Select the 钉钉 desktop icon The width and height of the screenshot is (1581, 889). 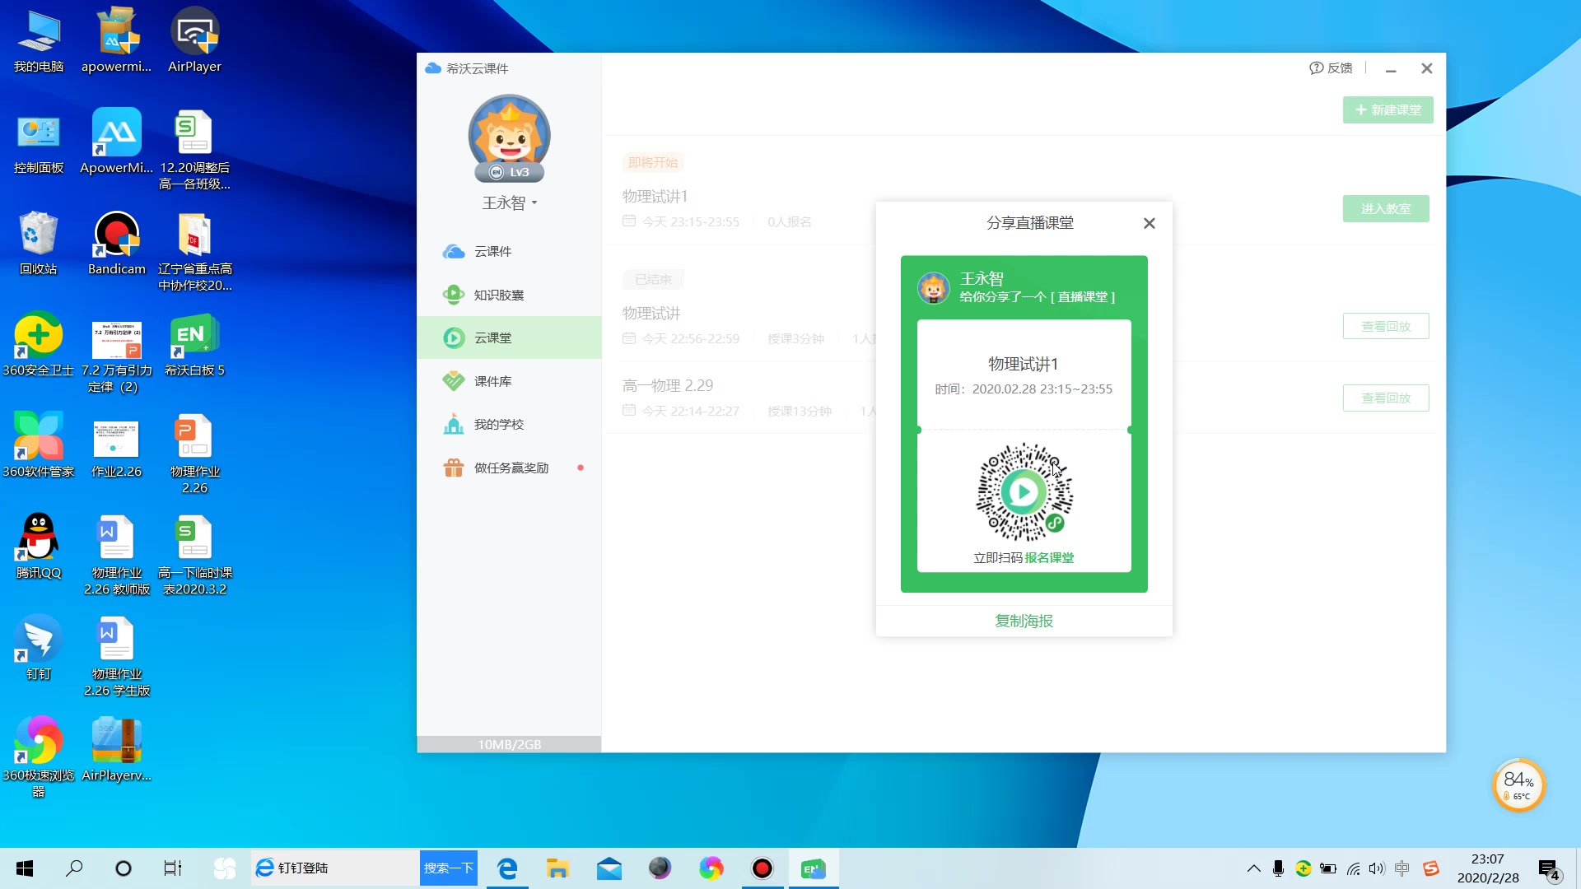point(39,649)
